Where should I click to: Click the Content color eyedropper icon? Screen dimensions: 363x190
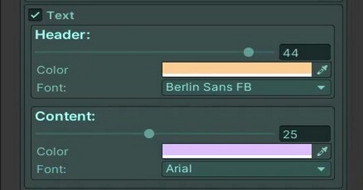pyautogui.click(x=322, y=151)
